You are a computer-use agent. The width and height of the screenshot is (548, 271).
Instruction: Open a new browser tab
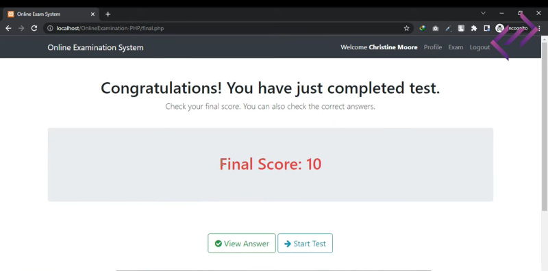pos(108,14)
